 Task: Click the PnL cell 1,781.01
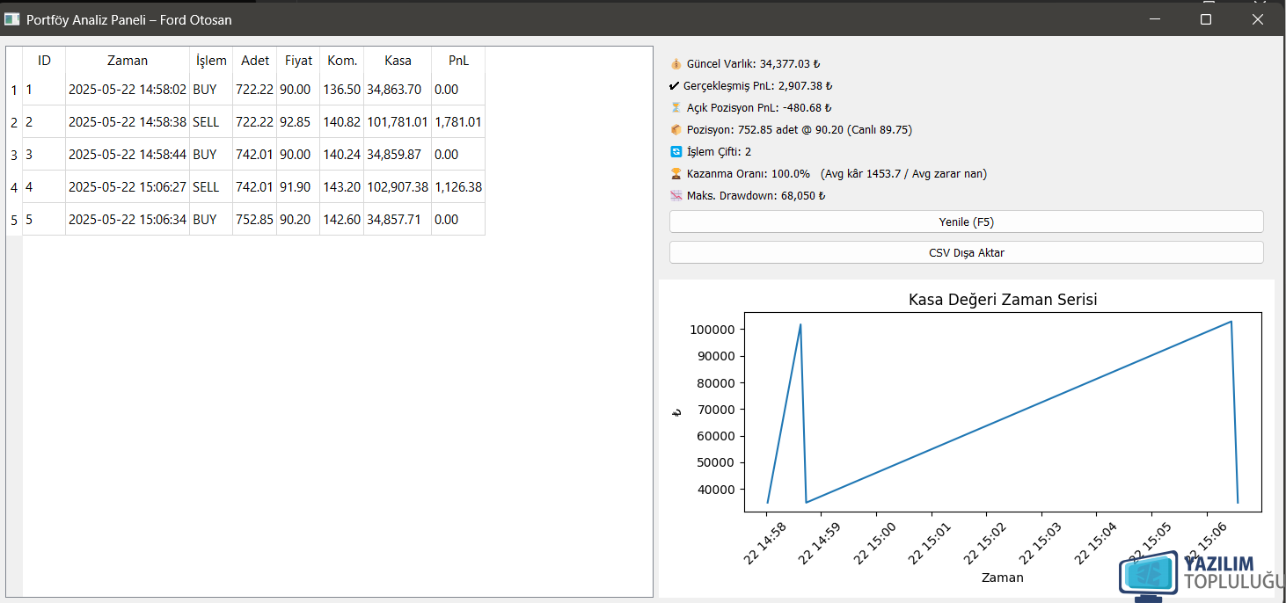(458, 122)
